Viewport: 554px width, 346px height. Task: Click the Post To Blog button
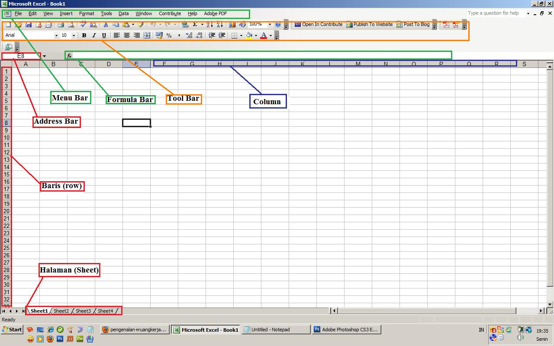pos(415,25)
